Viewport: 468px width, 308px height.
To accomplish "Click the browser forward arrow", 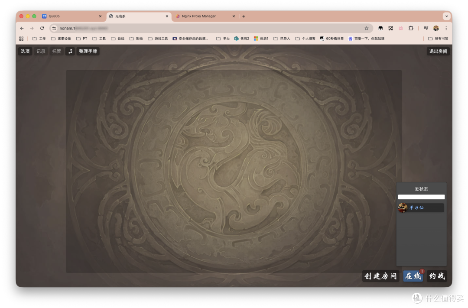I will coord(32,28).
